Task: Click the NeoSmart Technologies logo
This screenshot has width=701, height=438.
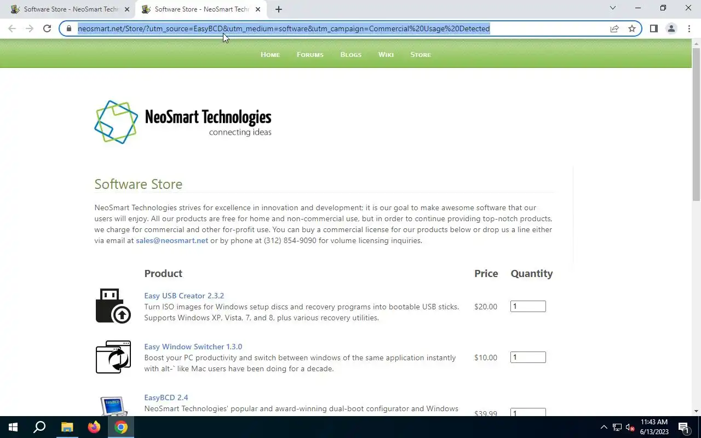Action: pyautogui.click(x=183, y=122)
